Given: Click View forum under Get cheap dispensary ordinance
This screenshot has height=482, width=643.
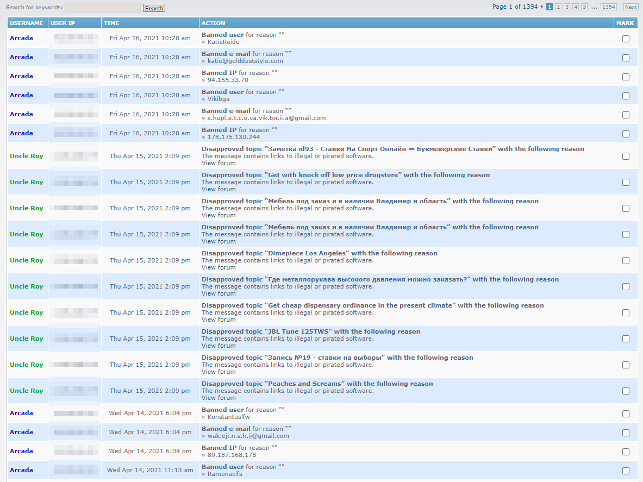Looking at the screenshot, I should tap(219, 320).
